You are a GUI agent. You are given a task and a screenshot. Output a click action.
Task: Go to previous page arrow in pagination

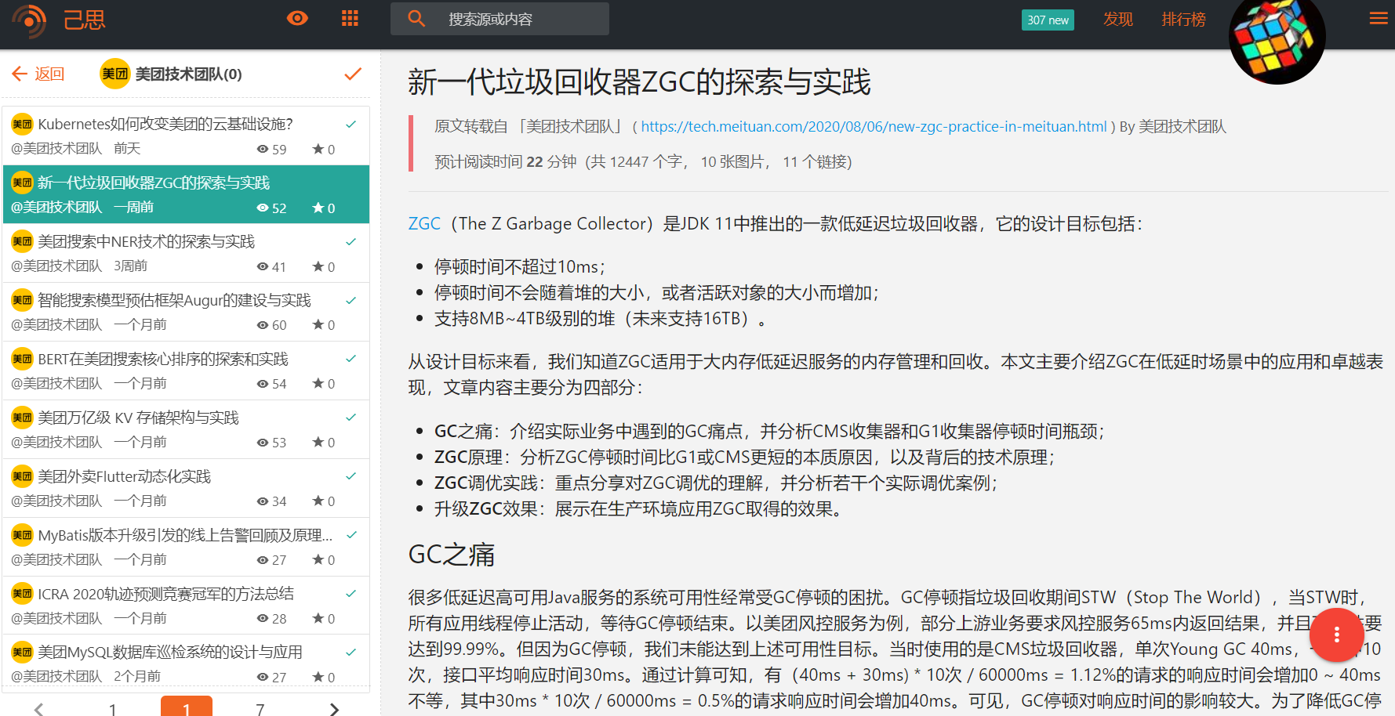coord(38,709)
